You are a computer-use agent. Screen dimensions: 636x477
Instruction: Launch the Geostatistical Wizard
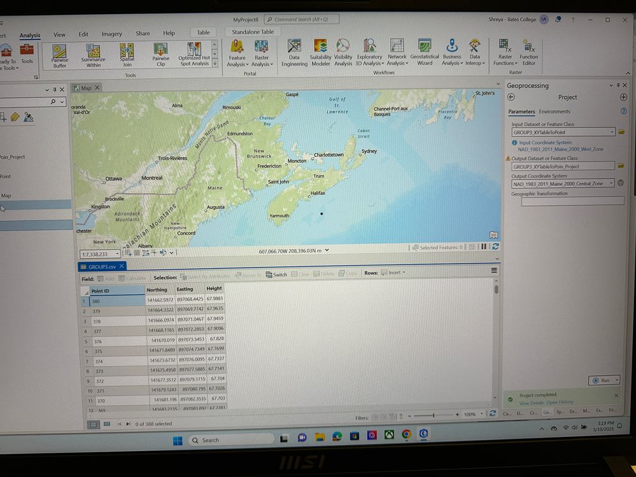[424, 52]
